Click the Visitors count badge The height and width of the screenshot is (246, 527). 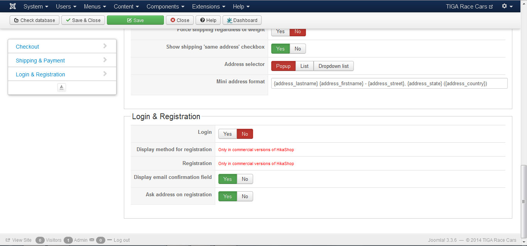(40, 240)
